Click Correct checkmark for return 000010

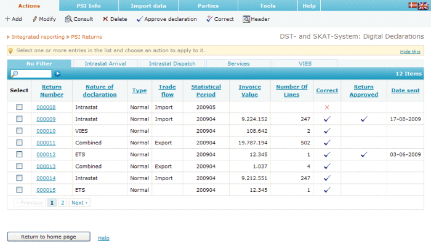pos(327,131)
